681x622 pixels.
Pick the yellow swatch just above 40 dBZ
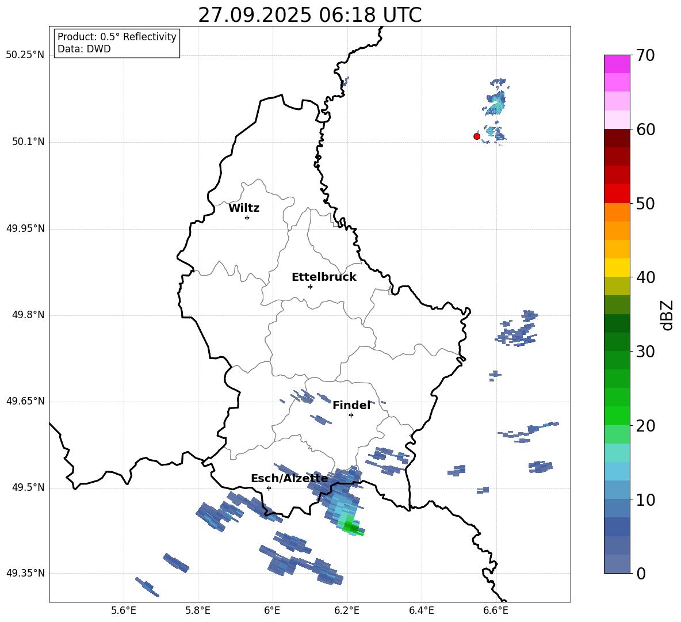tap(617, 268)
